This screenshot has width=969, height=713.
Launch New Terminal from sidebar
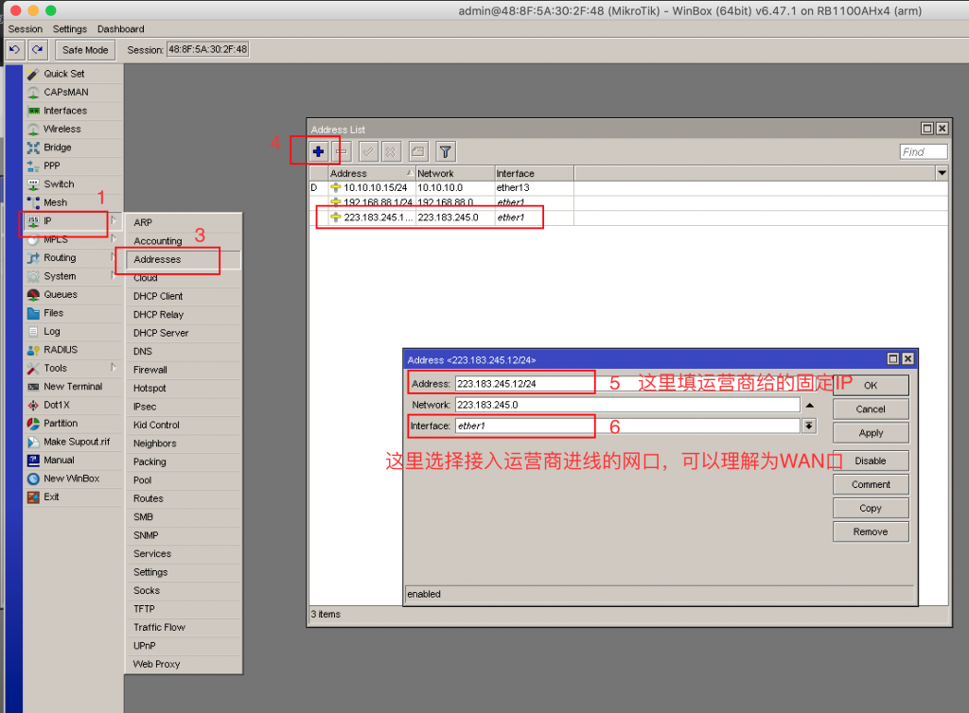(73, 387)
